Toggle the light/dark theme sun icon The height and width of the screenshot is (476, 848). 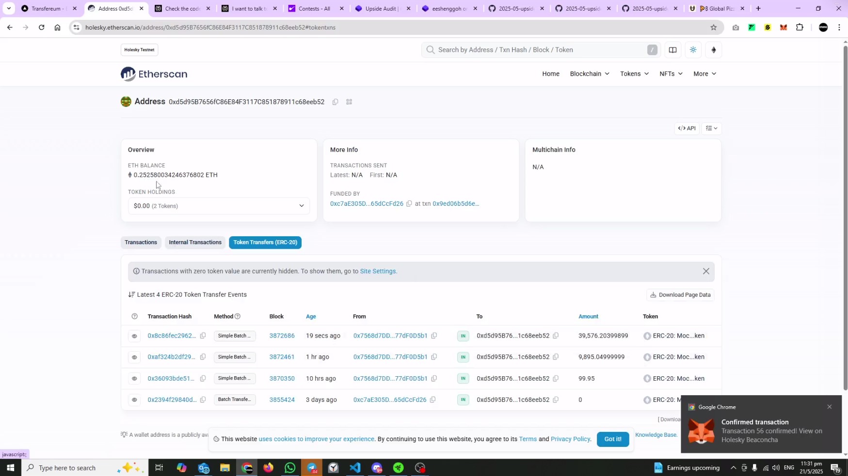[693, 50]
